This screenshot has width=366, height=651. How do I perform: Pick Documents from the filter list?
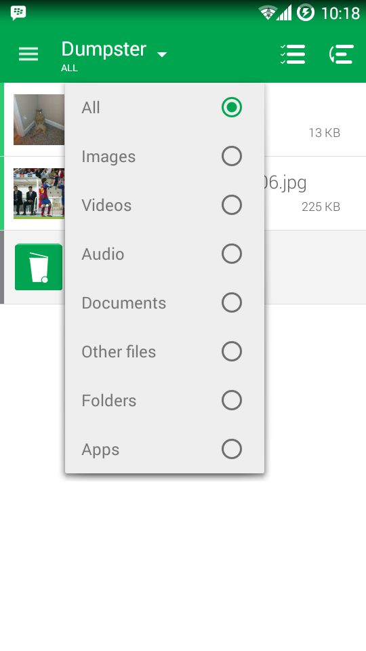[x=164, y=302]
